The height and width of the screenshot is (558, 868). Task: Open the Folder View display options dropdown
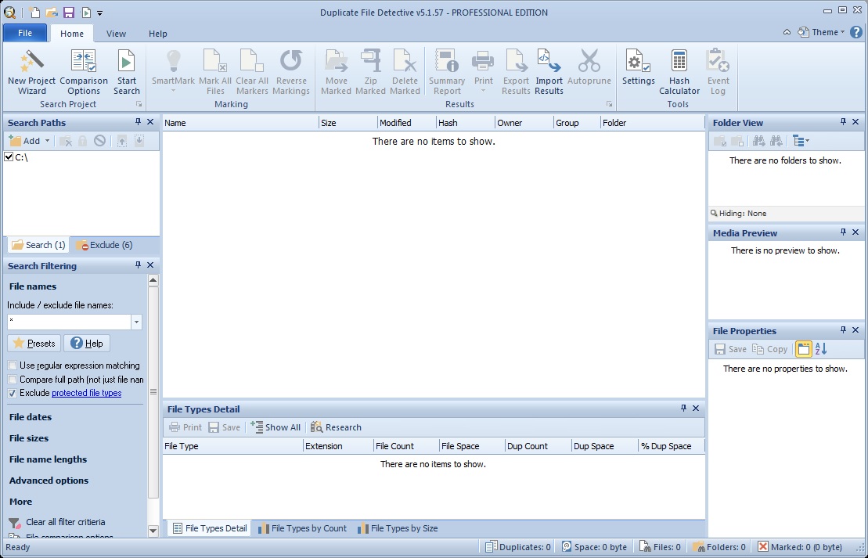tap(801, 141)
